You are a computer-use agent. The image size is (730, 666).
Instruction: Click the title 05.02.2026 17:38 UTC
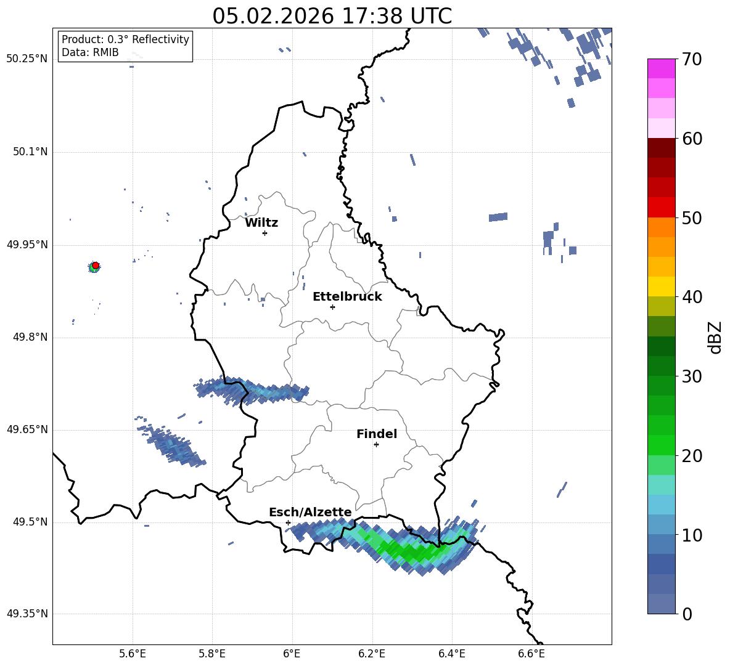332,16
